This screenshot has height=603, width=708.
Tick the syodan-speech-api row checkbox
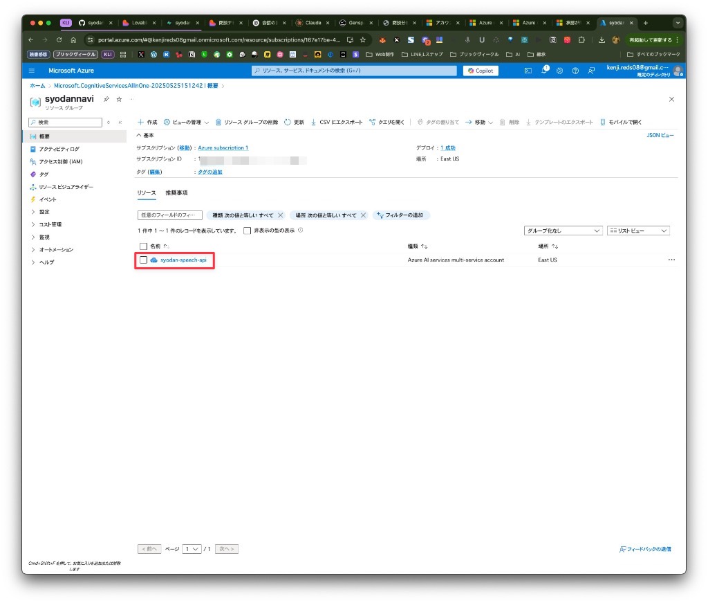[143, 260]
